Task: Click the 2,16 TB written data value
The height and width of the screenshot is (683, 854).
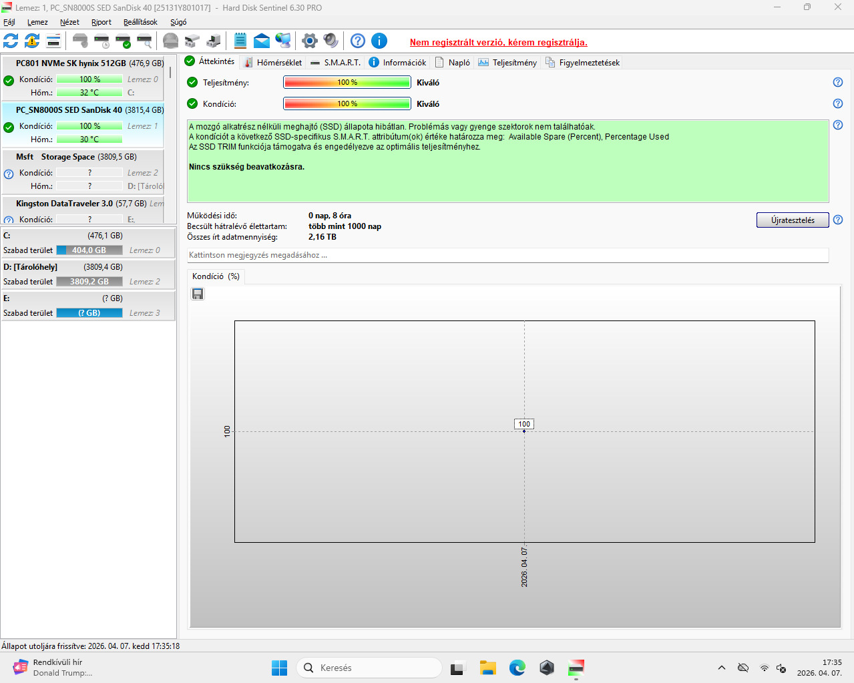Action: pos(323,237)
